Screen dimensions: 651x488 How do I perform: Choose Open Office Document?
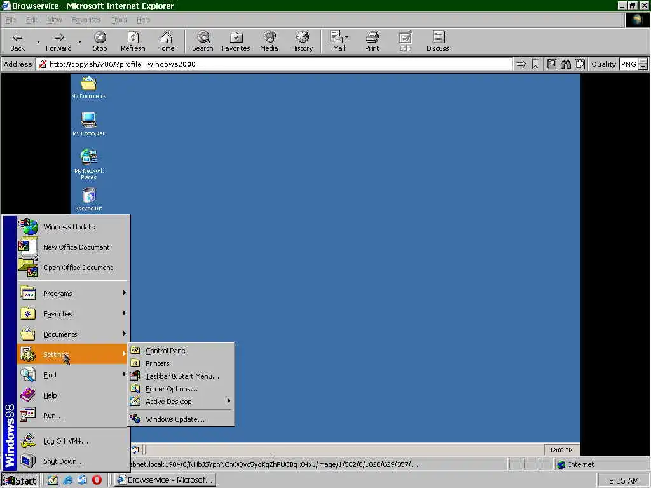tap(73, 268)
